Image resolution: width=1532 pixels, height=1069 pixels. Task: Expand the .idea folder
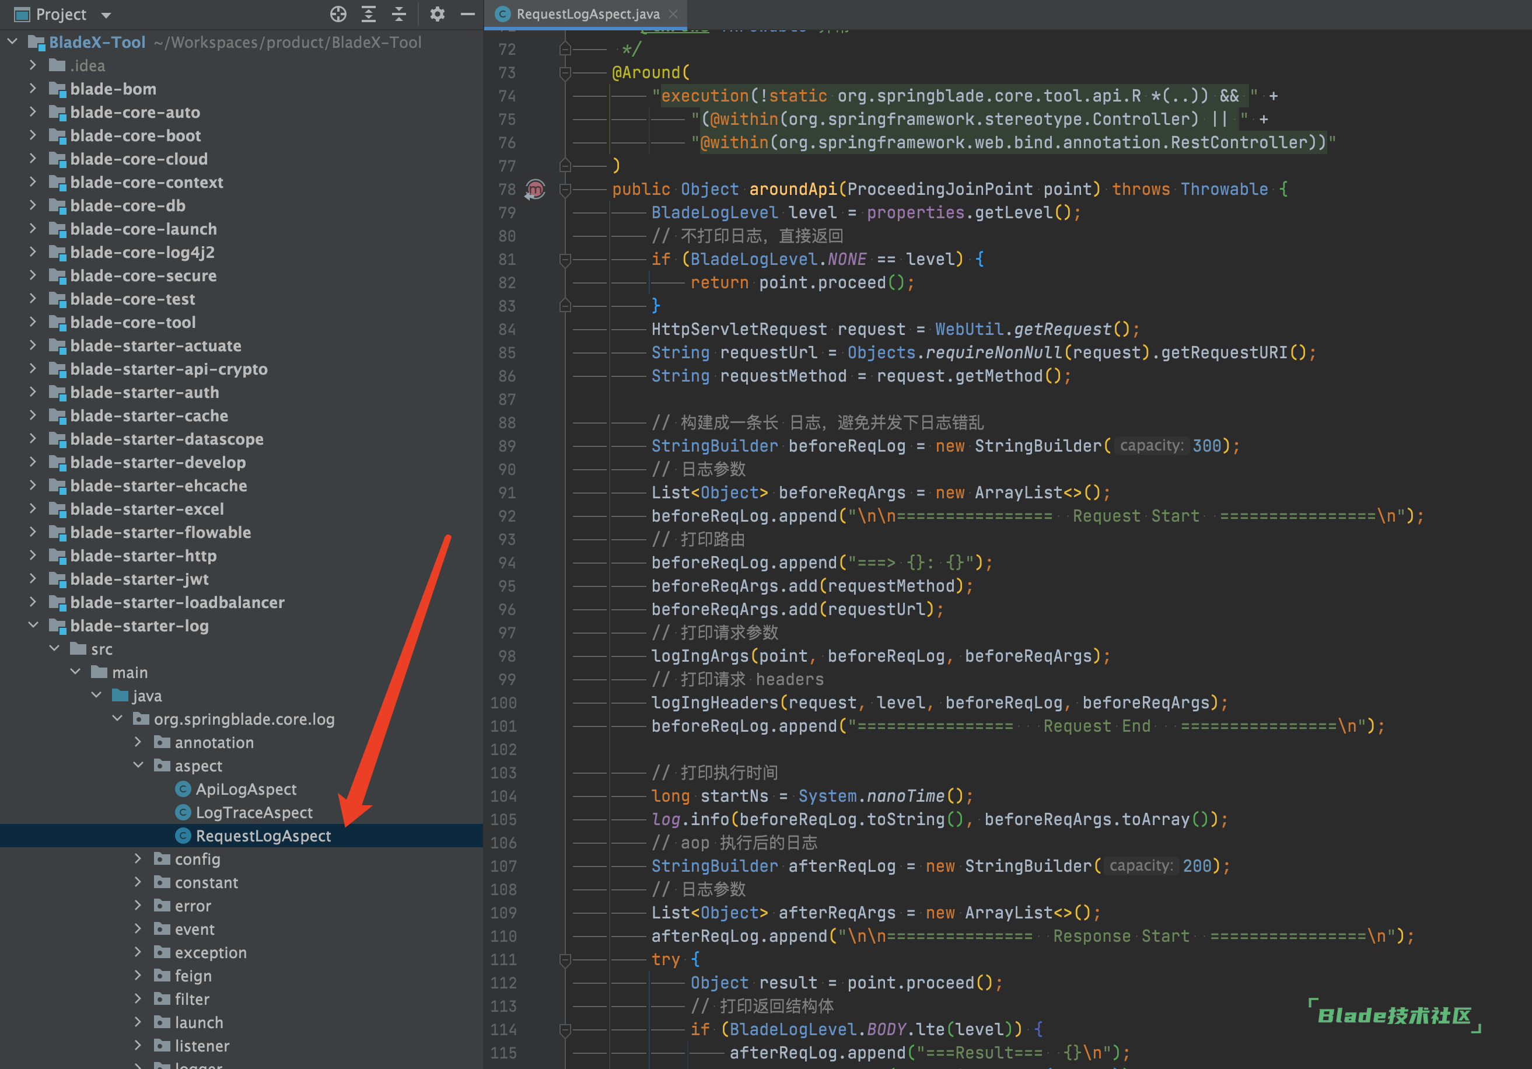click(x=33, y=65)
